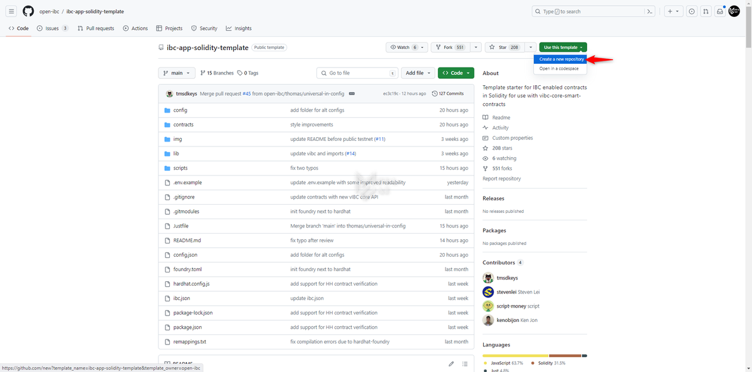This screenshot has width=752, height=372.
Task: View the 127 Commits history
Action: (447, 93)
